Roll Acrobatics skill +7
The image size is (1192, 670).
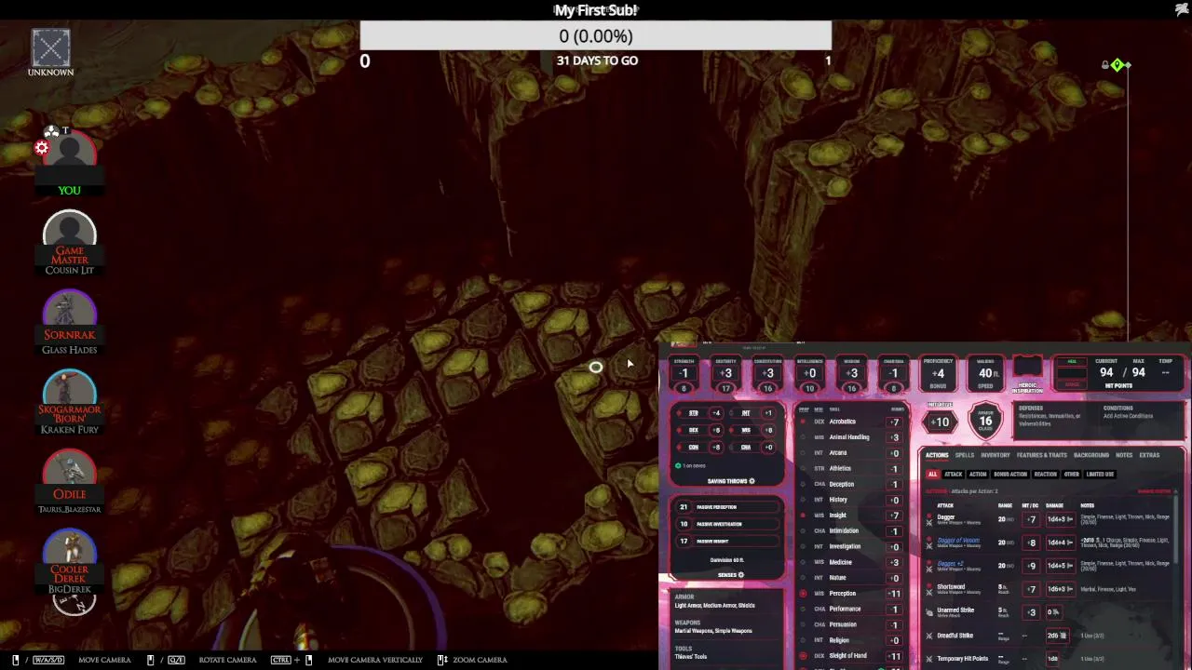click(895, 422)
